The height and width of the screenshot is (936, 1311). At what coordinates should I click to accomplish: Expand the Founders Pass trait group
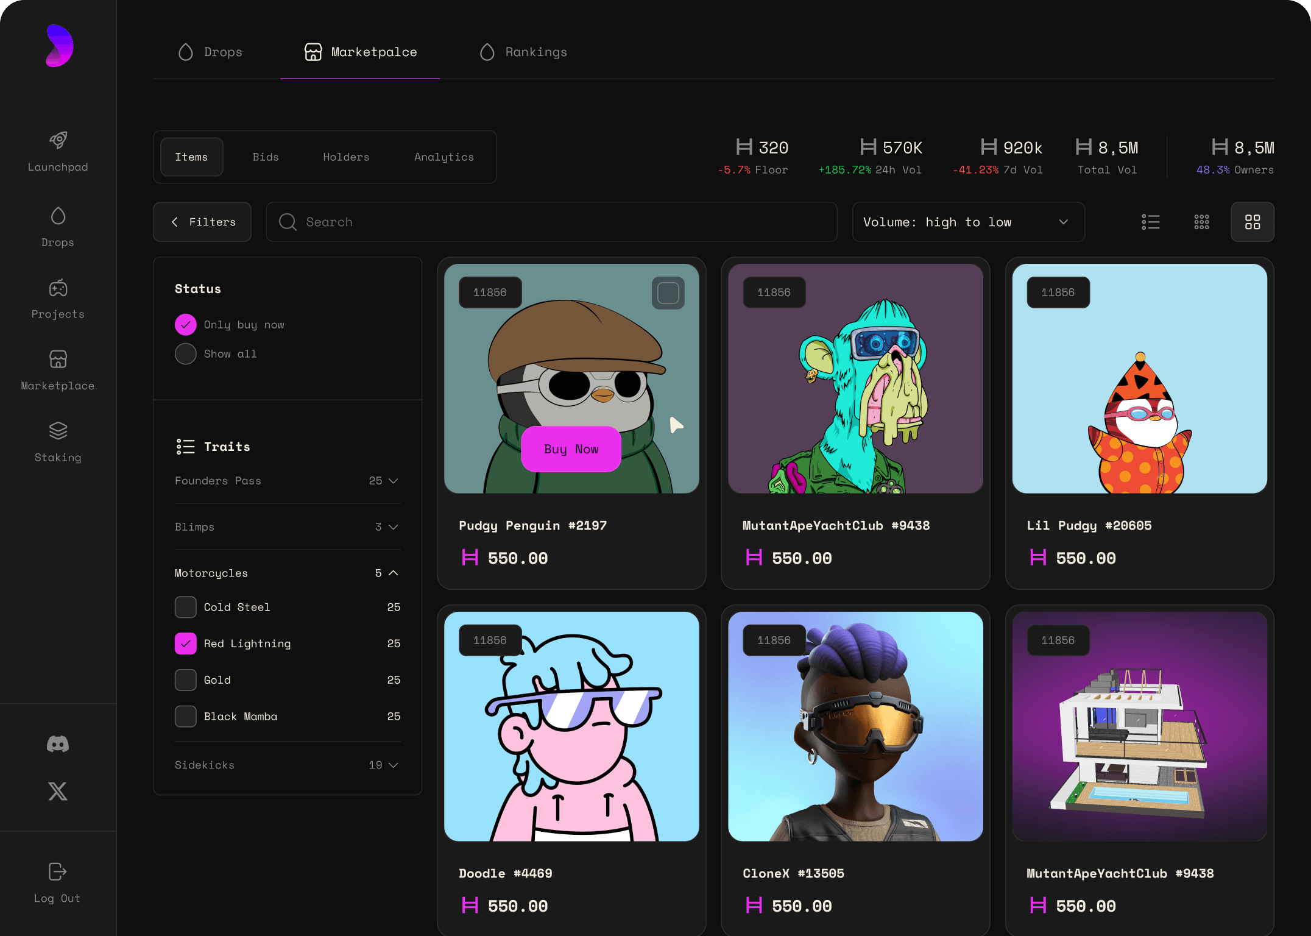click(x=288, y=481)
